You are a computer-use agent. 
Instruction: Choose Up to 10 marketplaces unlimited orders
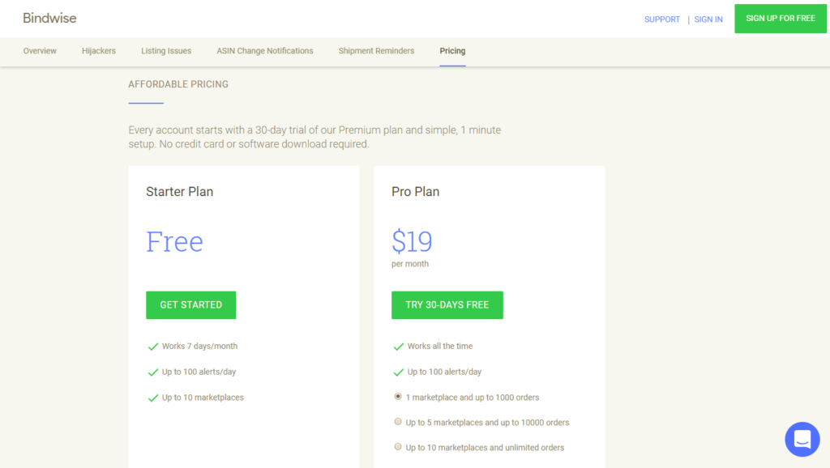pos(398,447)
